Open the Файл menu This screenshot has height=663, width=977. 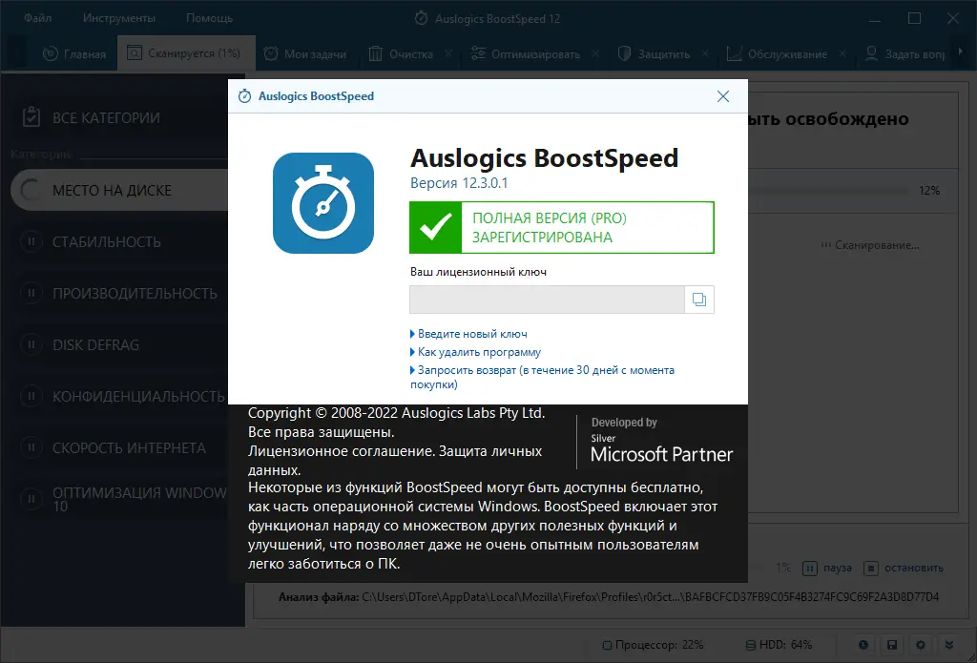tap(38, 18)
